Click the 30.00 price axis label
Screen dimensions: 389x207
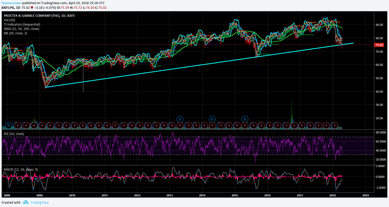tap(379, 105)
